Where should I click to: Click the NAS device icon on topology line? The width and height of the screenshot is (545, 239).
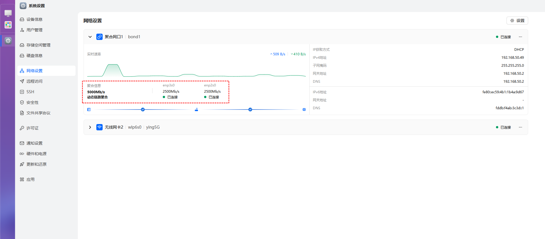point(89,110)
